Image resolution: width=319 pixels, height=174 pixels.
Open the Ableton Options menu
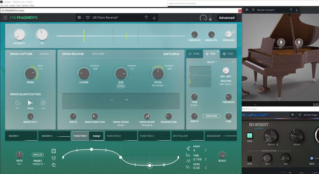tap(25, 5)
